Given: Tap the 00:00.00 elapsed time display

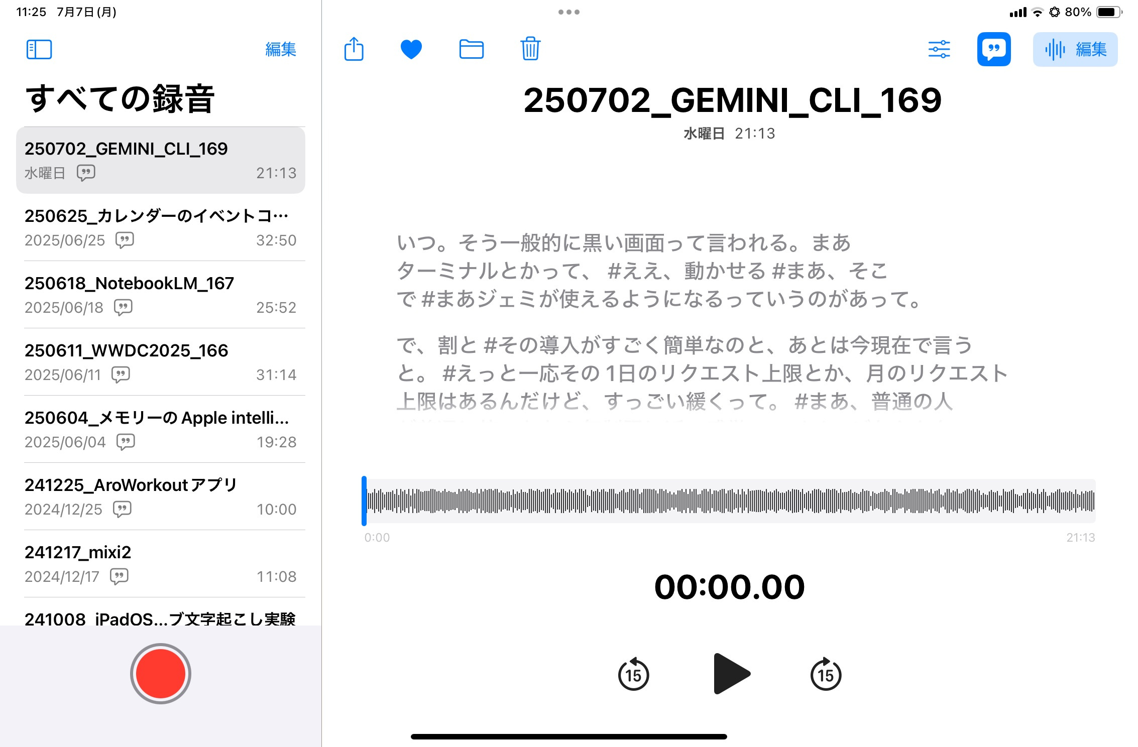Looking at the screenshot, I should coord(729,587).
